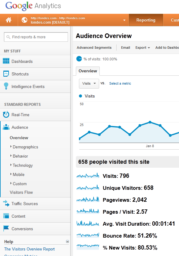Click the Visits sparkline thumbnail
179x256 pixels.
(x=88, y=176)
